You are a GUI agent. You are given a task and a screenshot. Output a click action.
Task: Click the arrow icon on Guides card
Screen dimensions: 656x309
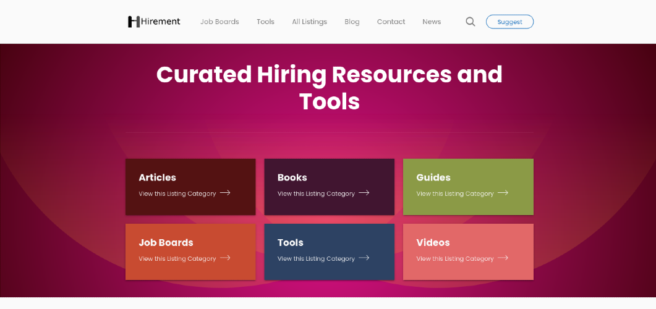(503, 193)
